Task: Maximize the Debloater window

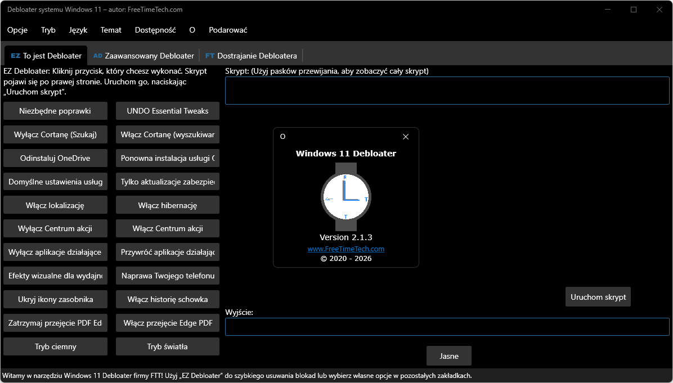Action: [x=634, y=10]
